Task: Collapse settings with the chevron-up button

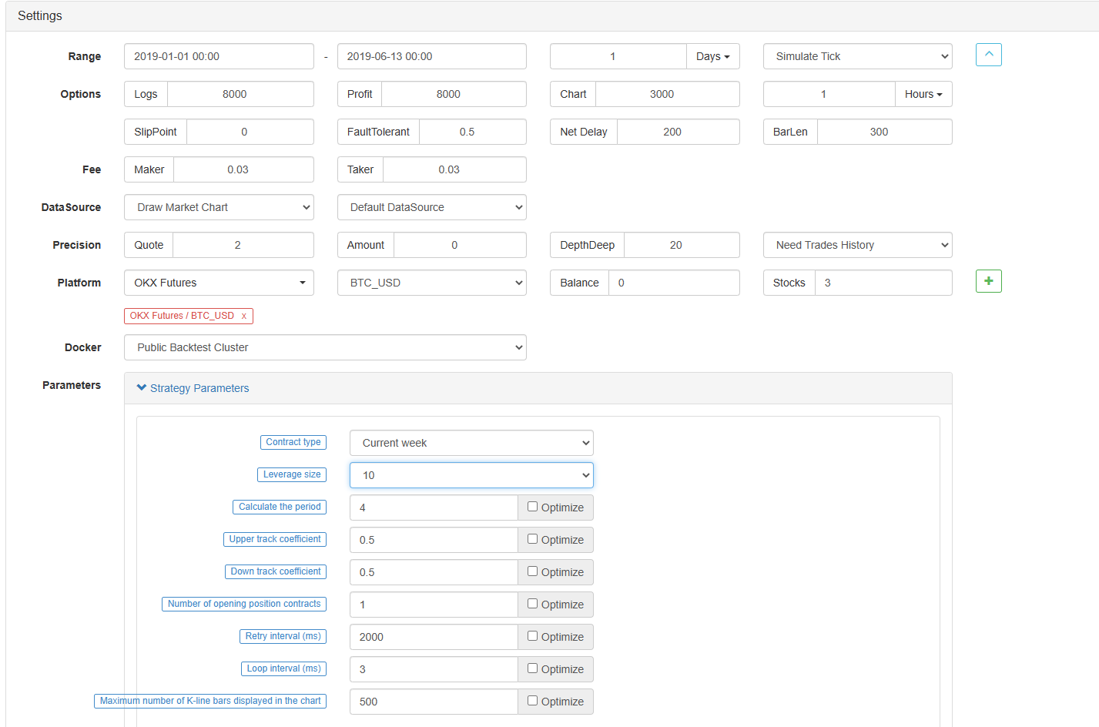Action: [988, 55]
